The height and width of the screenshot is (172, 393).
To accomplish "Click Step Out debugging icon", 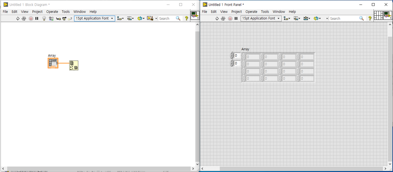I will [70, 19].
